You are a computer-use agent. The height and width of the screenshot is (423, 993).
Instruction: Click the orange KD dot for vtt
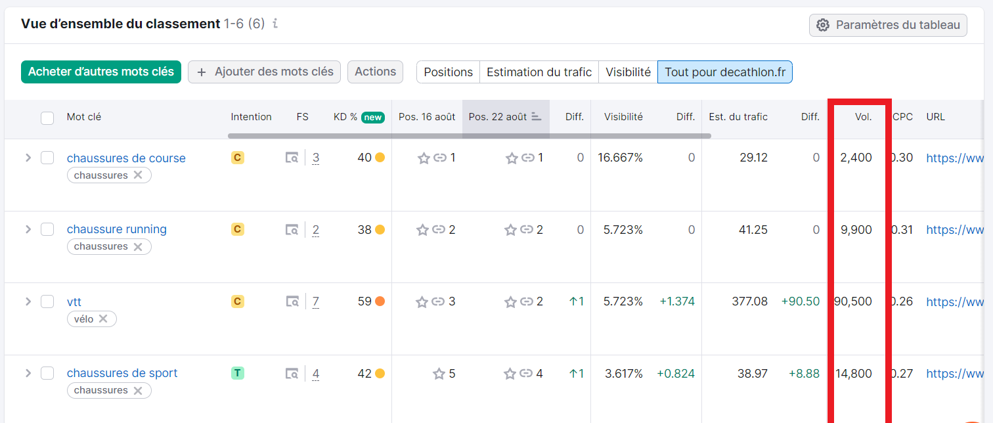[380, 301]
